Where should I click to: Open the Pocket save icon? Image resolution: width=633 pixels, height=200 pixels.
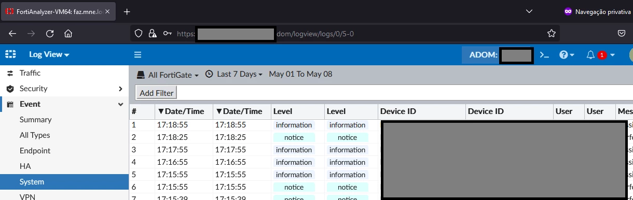point(622,34)
